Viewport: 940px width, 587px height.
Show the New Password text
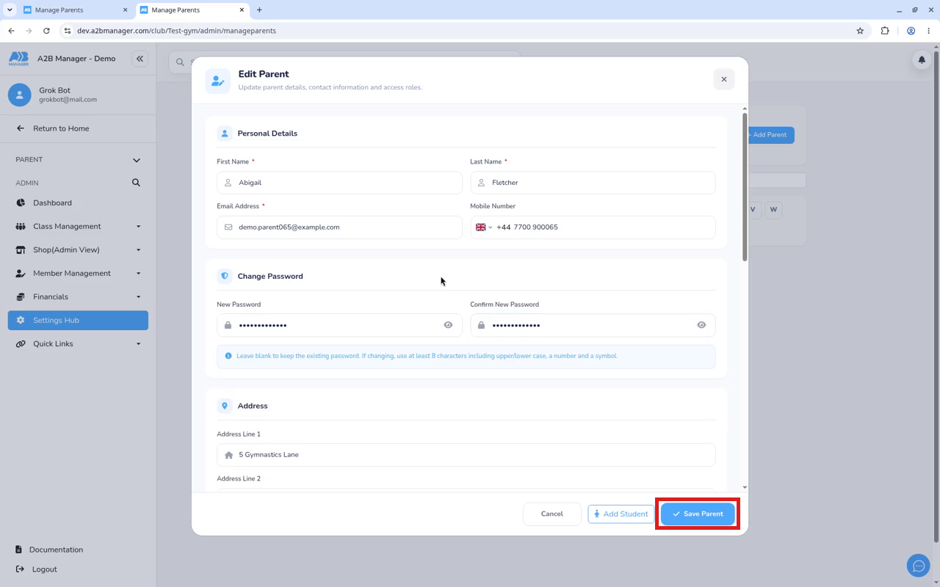click(x=448, y=325)
